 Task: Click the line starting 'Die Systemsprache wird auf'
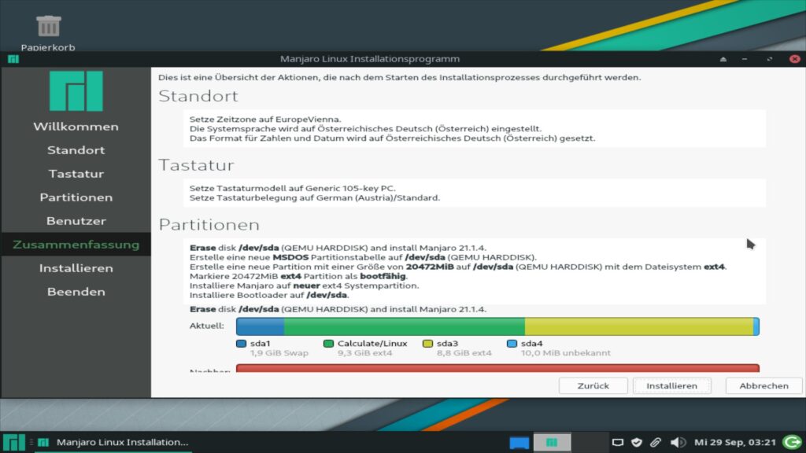pos(365,129)
